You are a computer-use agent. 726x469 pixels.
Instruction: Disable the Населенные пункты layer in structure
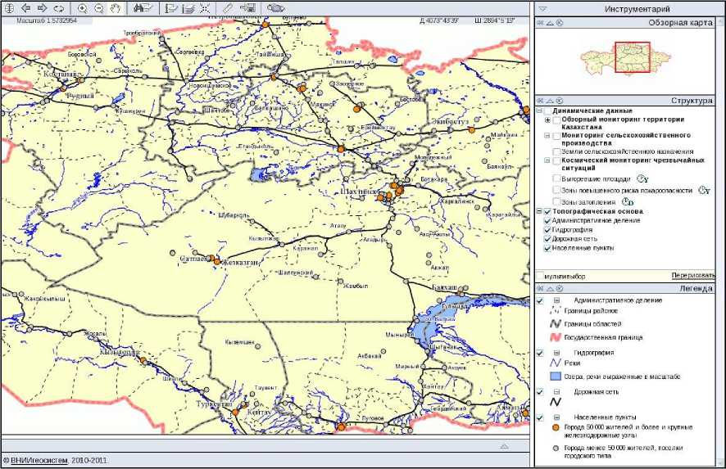[547, 248]
